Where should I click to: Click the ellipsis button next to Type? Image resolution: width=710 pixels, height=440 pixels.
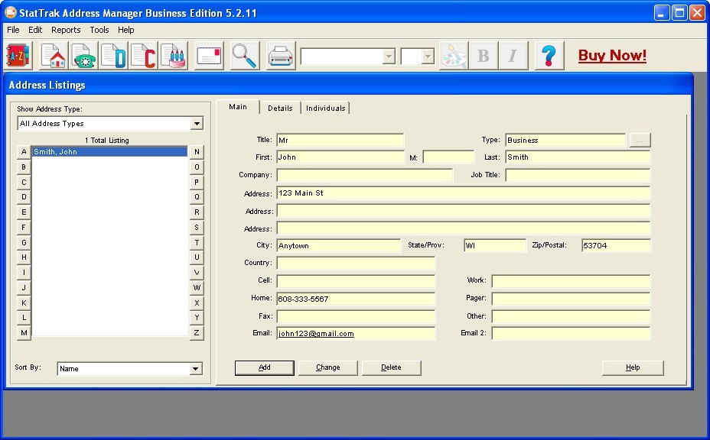(640, 141)
